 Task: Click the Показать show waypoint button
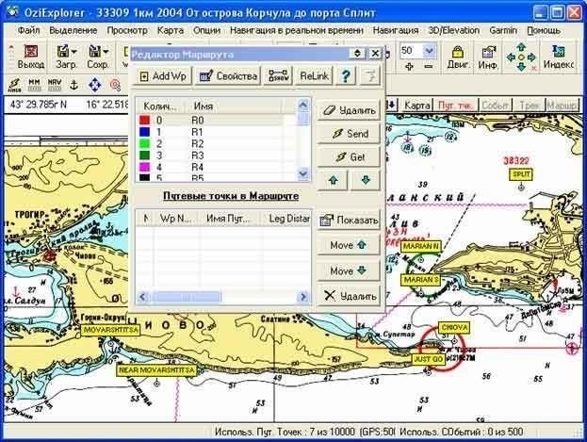tap(349, 221)
